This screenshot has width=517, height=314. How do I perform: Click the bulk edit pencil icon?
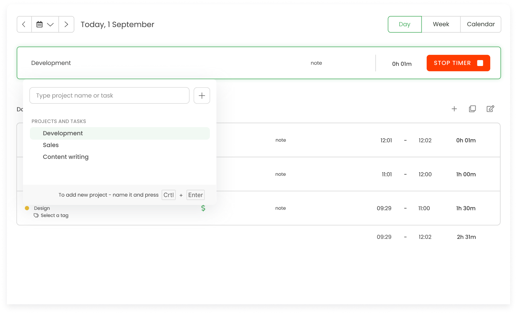point(490,109)
